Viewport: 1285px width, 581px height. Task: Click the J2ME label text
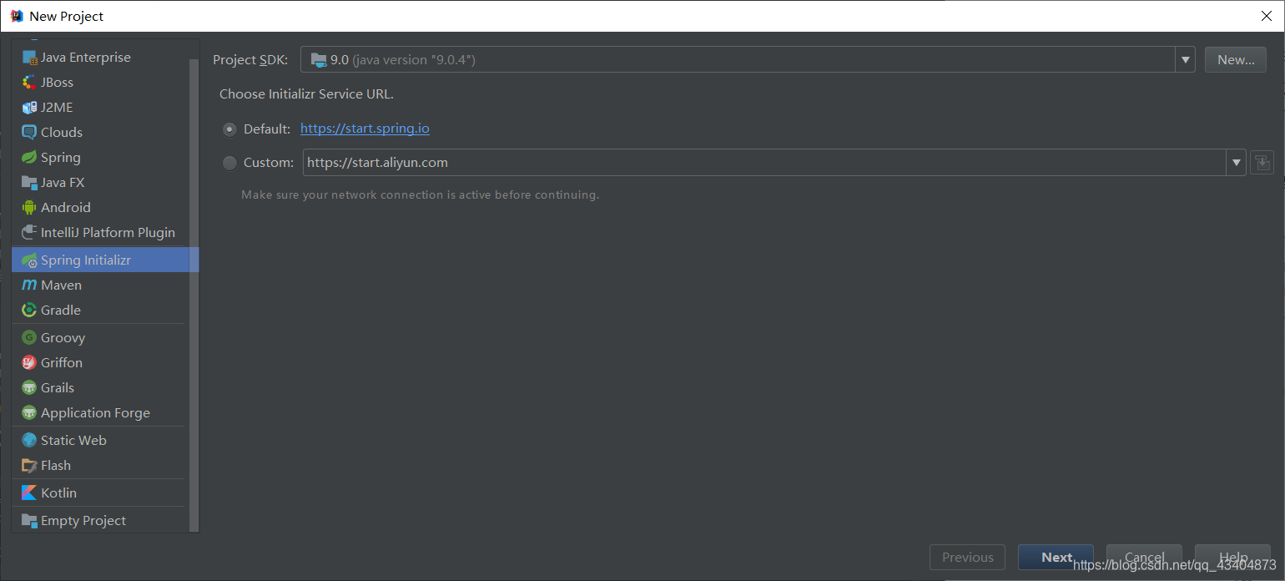coord(57,108)
